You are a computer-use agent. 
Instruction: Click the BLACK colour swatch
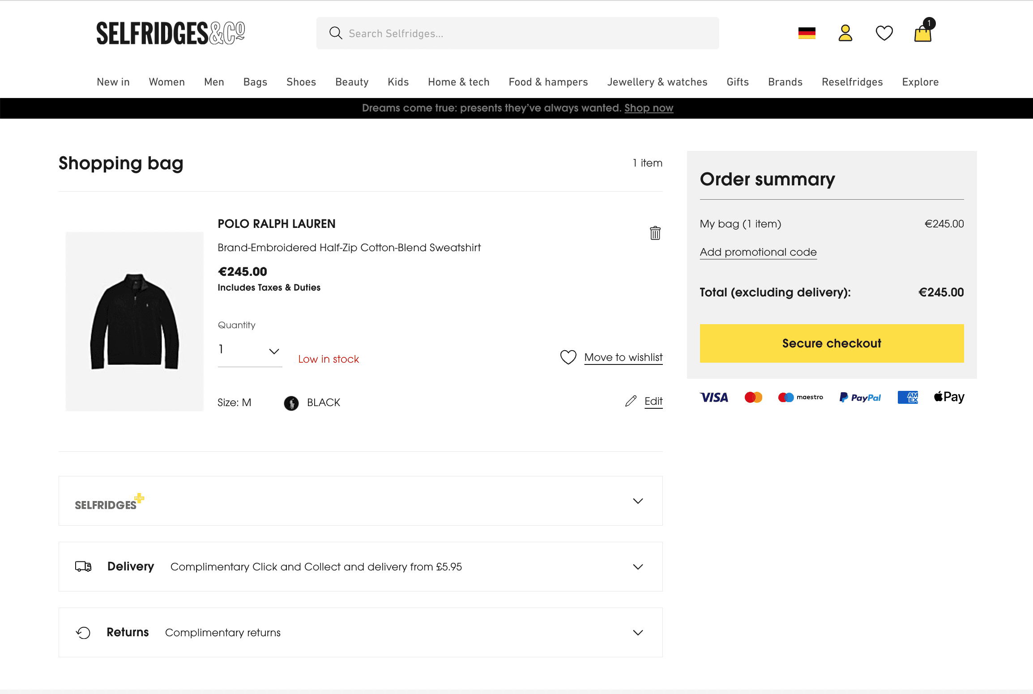coord(291,403)
